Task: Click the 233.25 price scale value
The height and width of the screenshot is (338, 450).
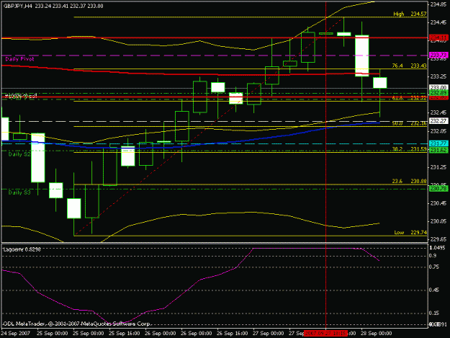Action: pos(438,76)
